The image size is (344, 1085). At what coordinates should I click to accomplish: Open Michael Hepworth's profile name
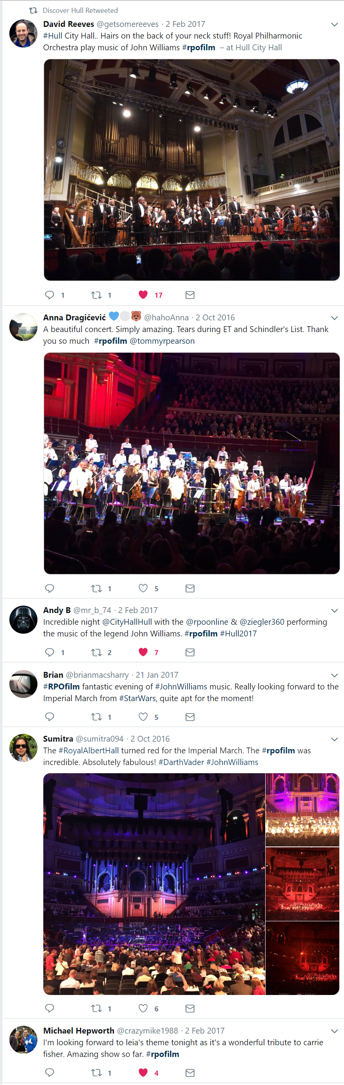[x=79, y=1030]
